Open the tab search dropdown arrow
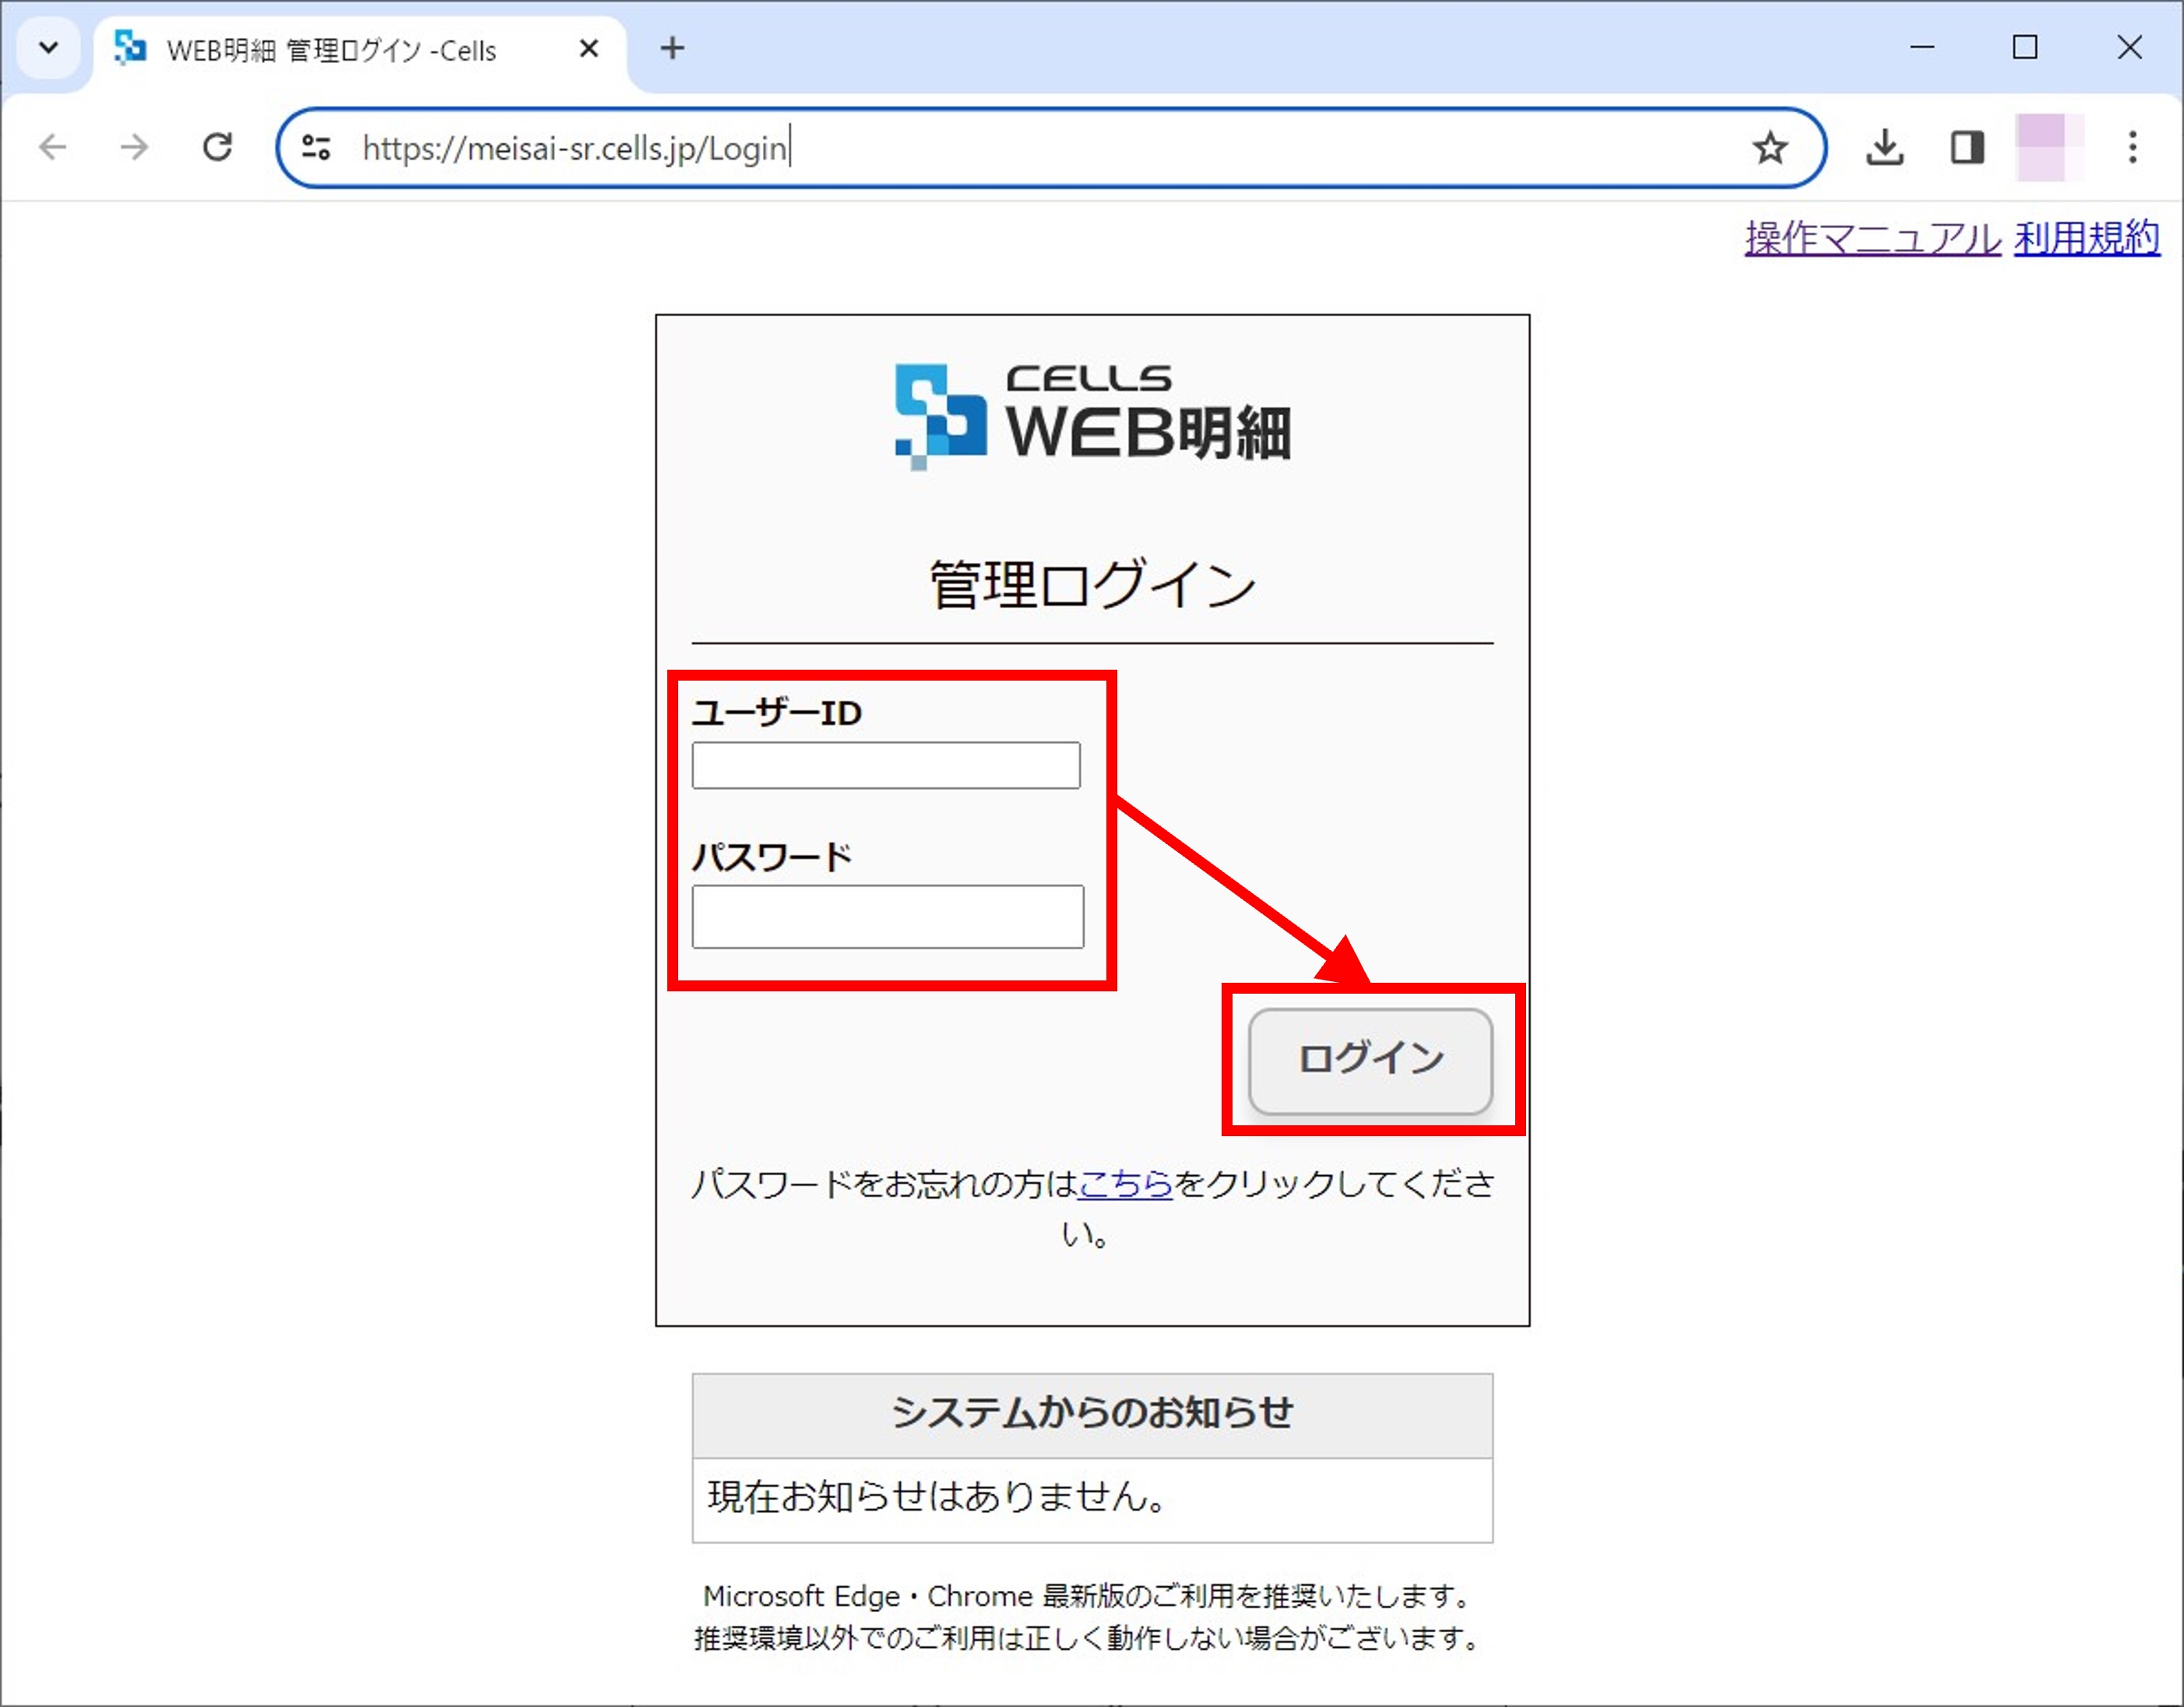Screen dimensions: 2184x1707 coord(48,48)
